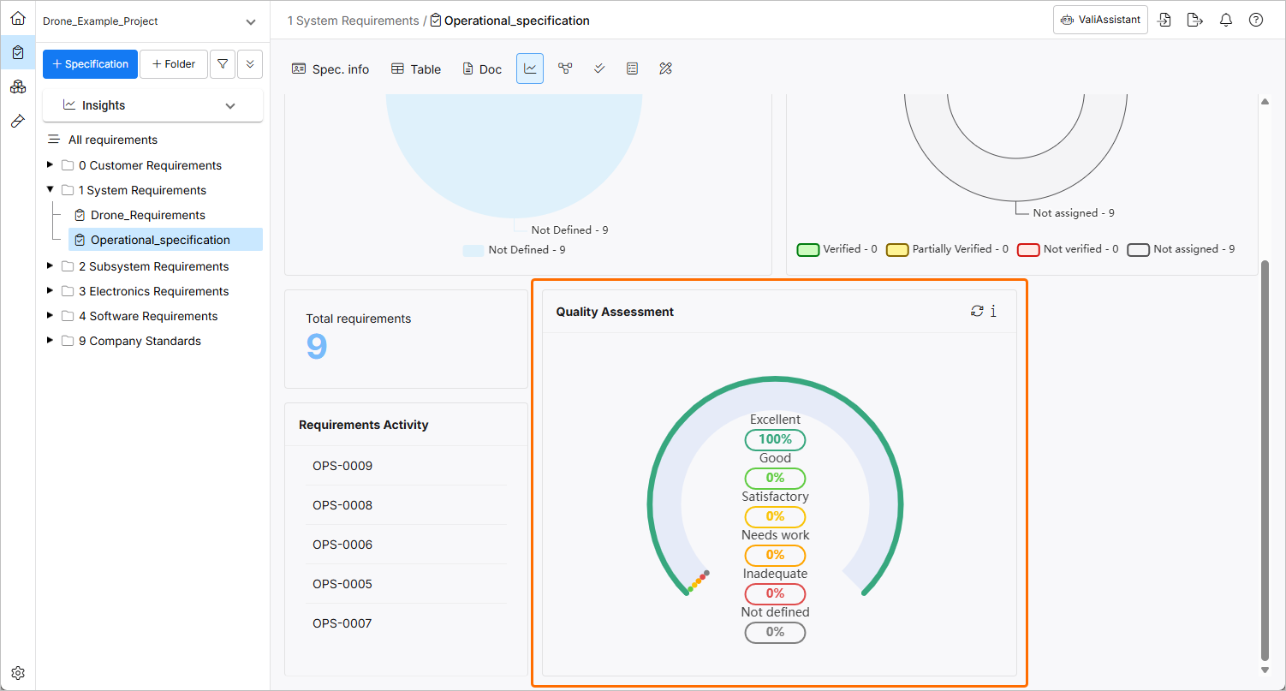
Task: Click the vertical scrollbar thumb
Action: [x=1265, y=461]
